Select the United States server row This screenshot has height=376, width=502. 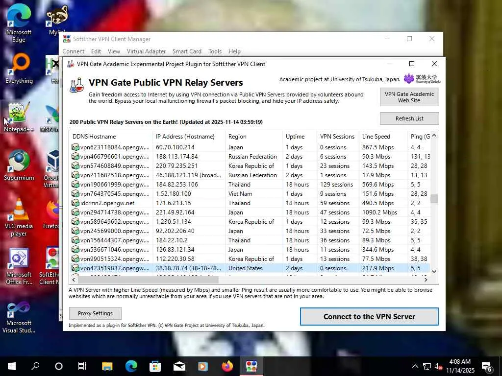coord(250,268)
